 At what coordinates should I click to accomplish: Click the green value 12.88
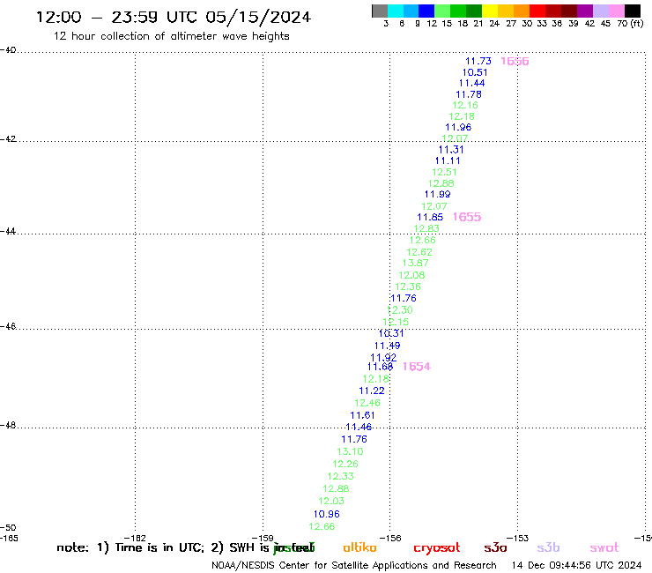click(441, 183)
